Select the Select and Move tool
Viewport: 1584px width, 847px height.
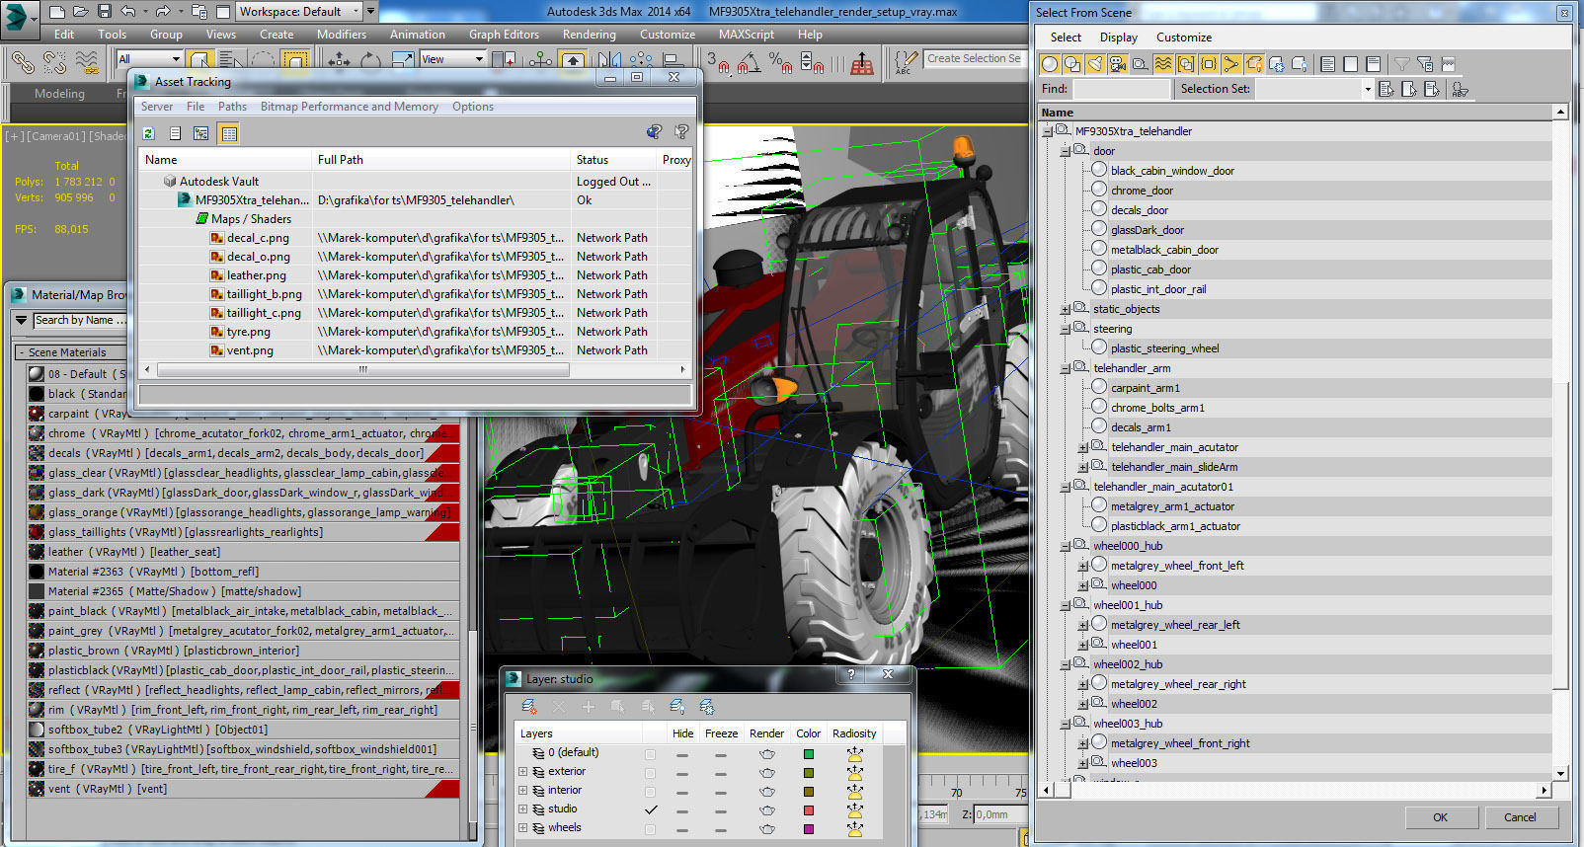[x=339, y=62]
